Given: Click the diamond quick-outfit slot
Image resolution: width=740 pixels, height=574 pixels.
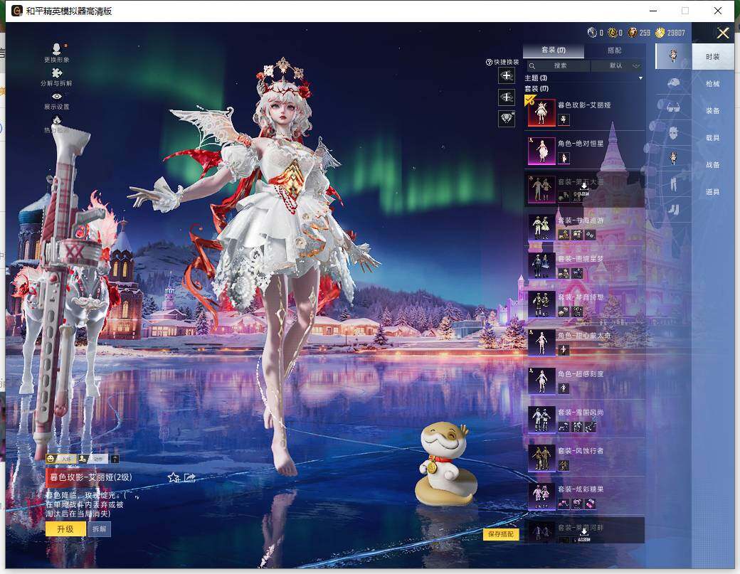Looking at the screenshot, I should (507, 118).
